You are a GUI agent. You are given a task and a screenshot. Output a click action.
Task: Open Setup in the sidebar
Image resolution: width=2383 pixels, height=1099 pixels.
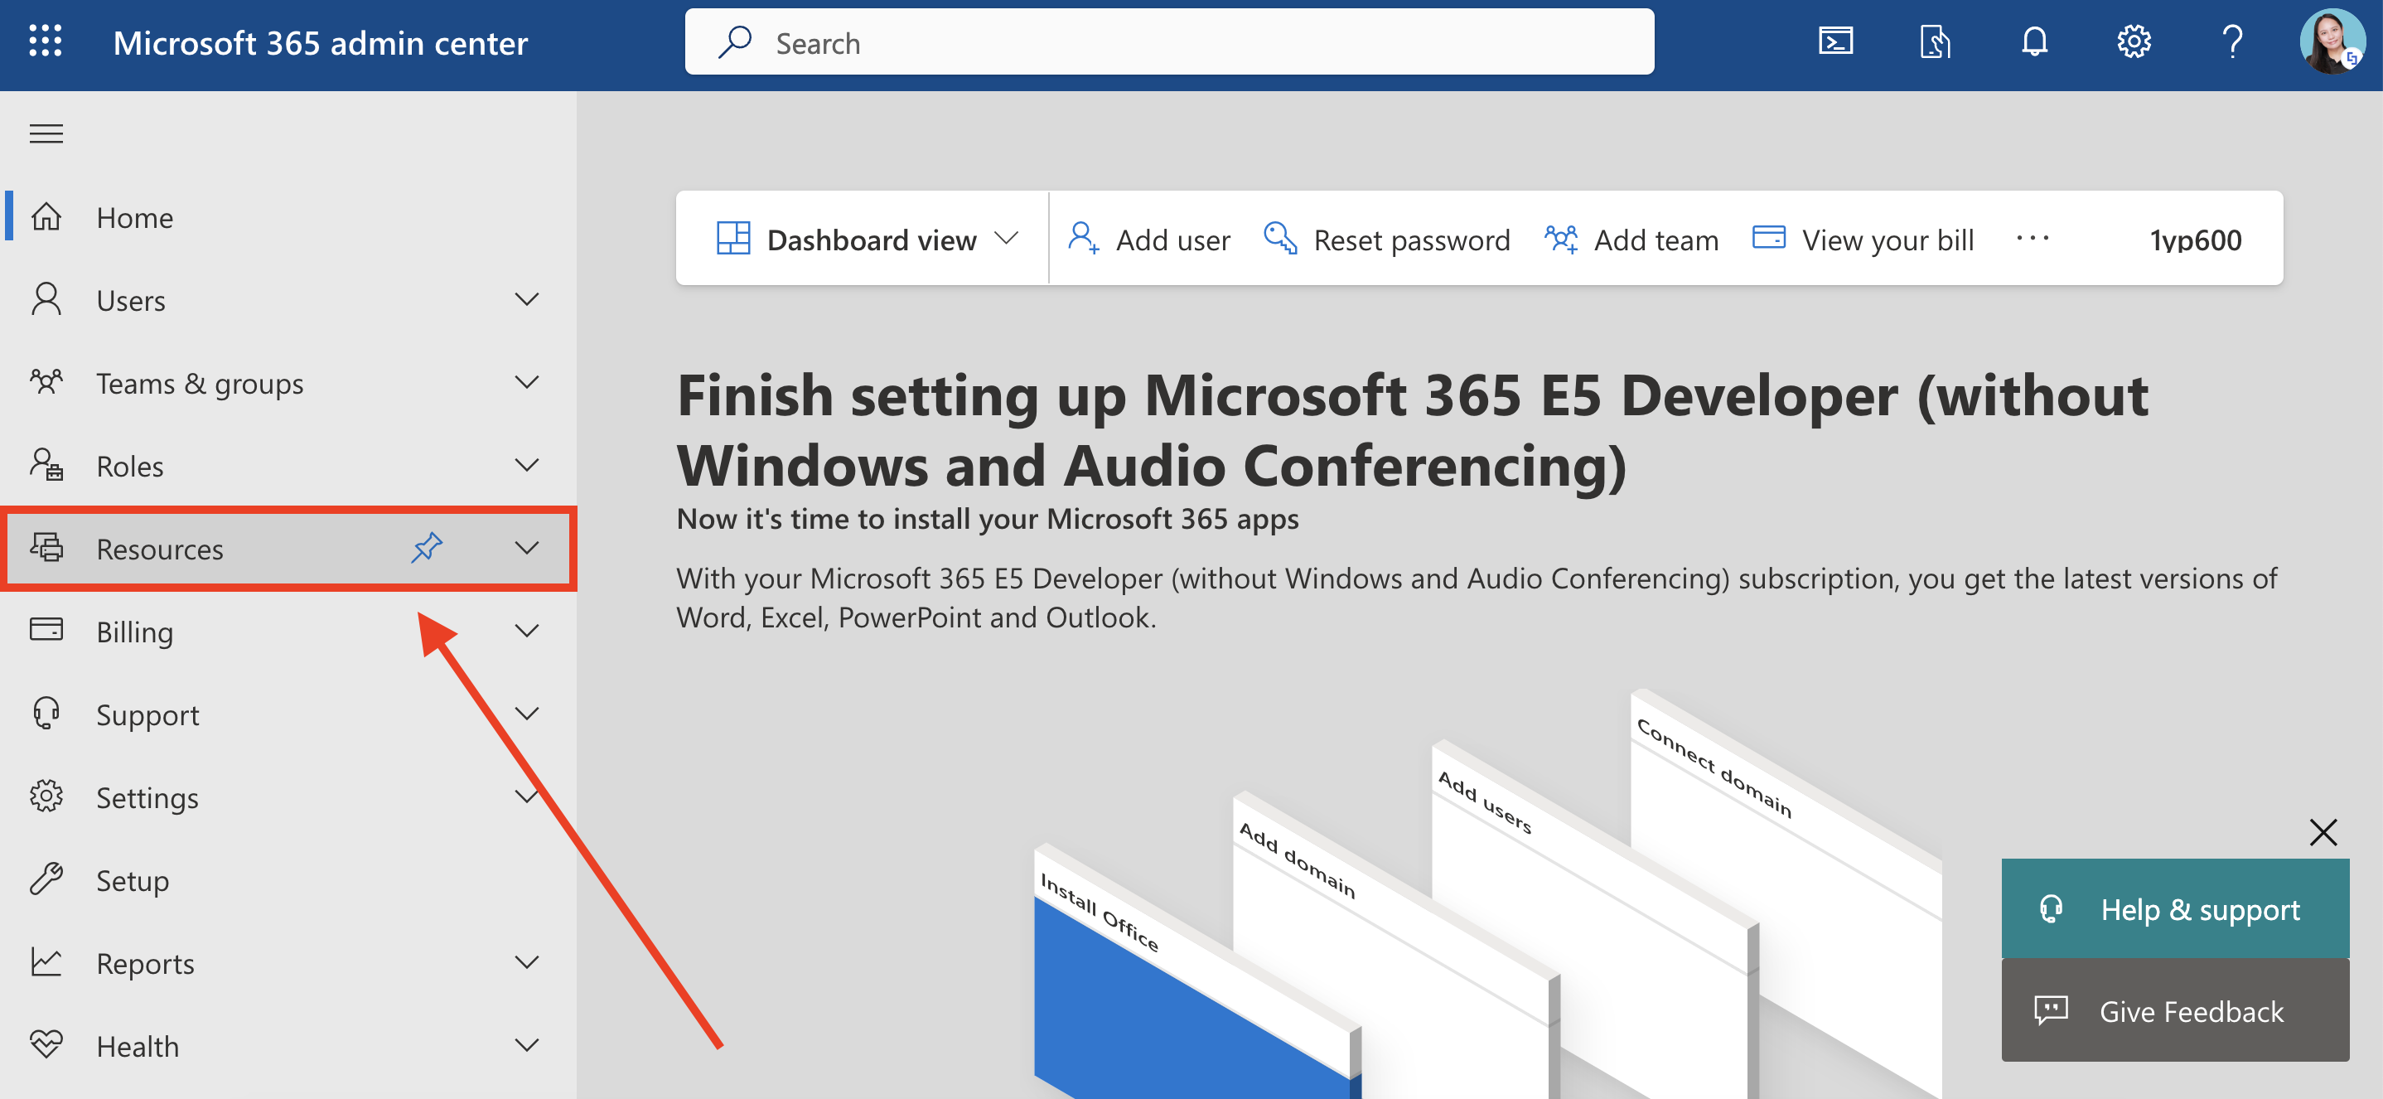(x=133, y=879)
